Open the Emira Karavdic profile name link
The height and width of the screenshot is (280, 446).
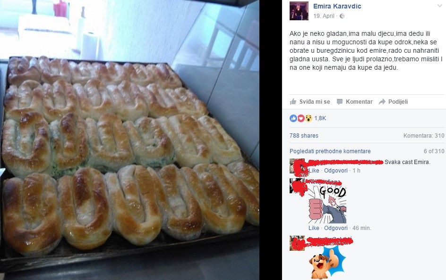pyautogui.click(x=337, y=6)
